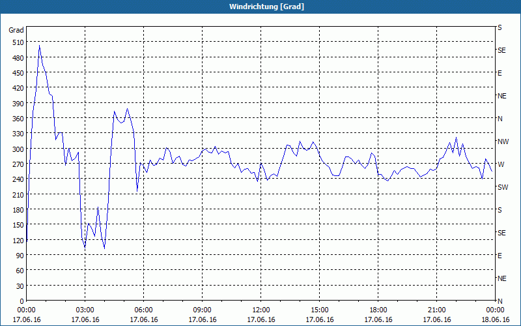Select the "SE" compass label beside the 480 gridline

tap(501, 50)
